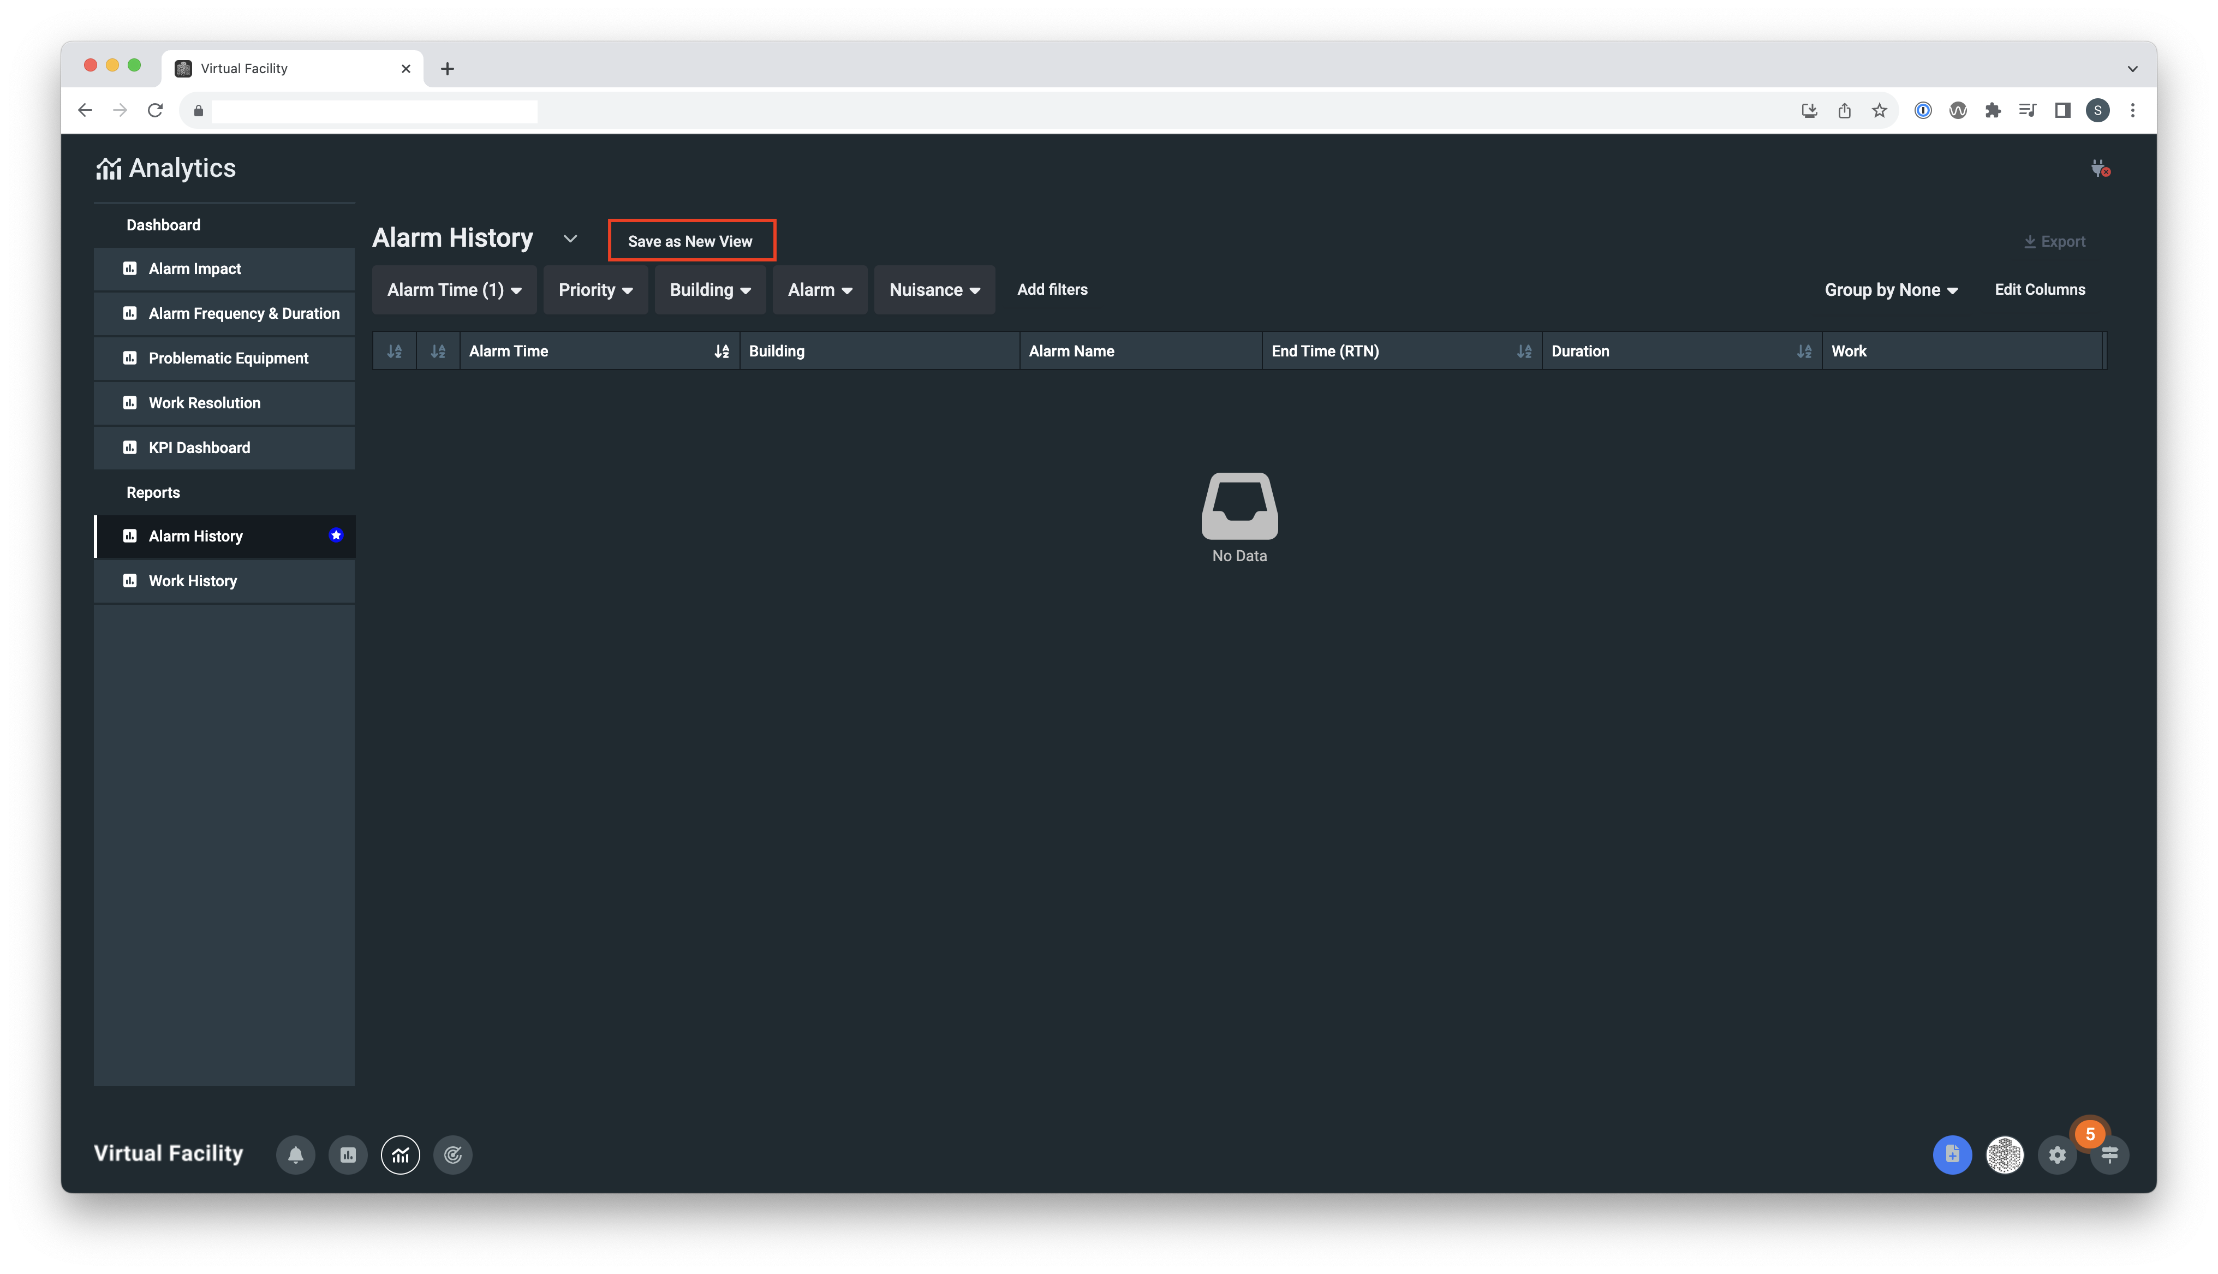Open the settings gear icon
The width and height of the screenshot is (2218, 1274).
tap(2057, 1155)
